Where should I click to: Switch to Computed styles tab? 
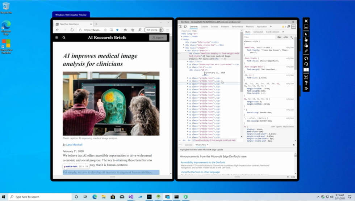click(258, 32)
